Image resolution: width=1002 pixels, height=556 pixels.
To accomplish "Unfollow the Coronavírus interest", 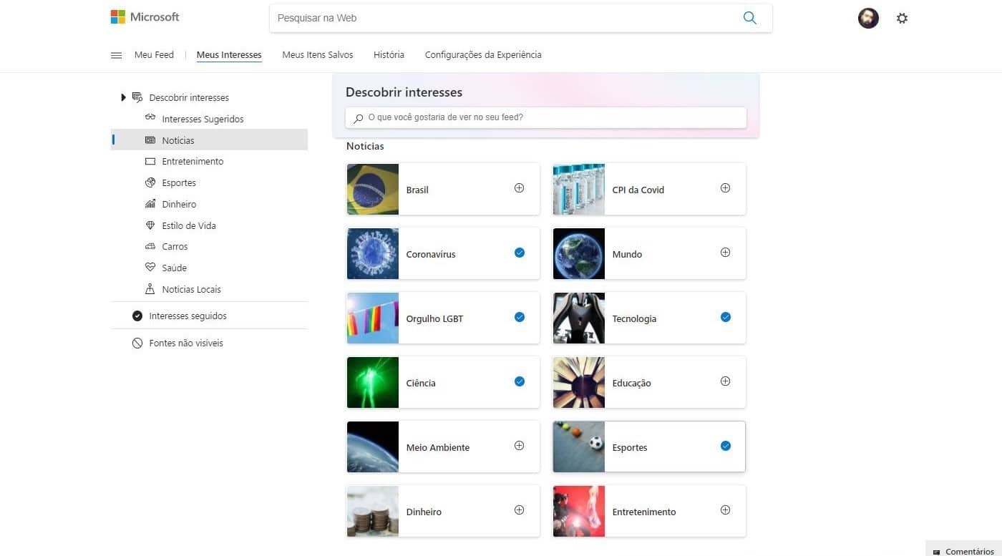I will [x=520, y=253].
